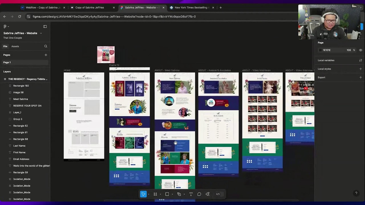
Task: Click the Frame 12 label
Action: click(x=114, y=65)
